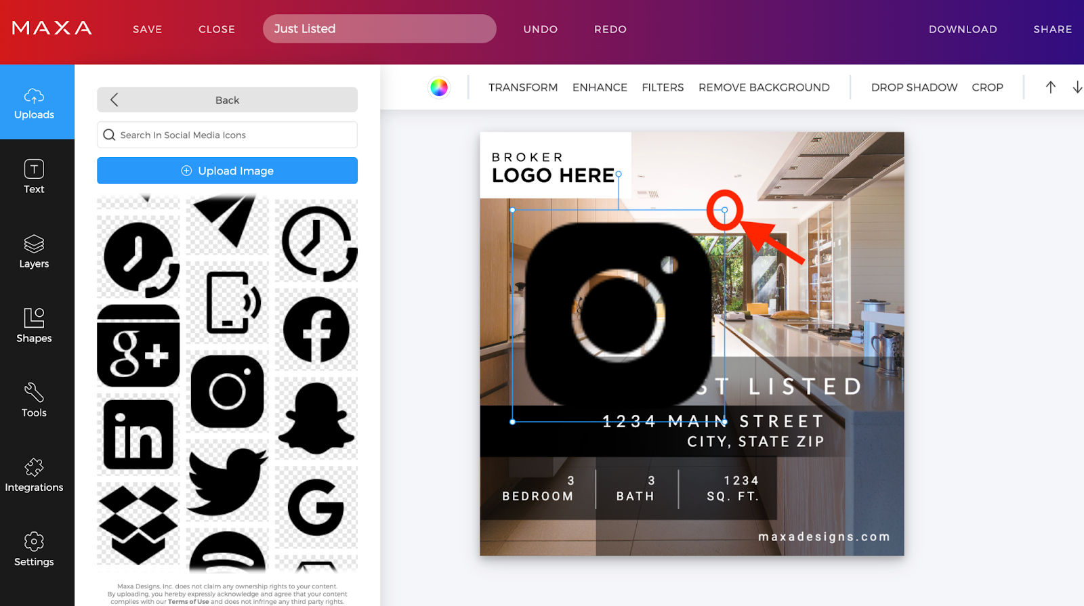Apply DROP SHADOW to the image
Screen dimensions: 1084x606
point(914,87)
